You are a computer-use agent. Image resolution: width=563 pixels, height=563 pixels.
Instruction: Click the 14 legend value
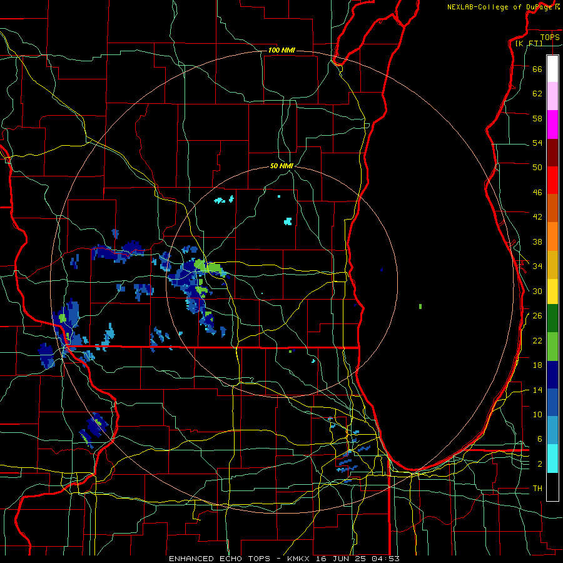[x=537, y=390]
